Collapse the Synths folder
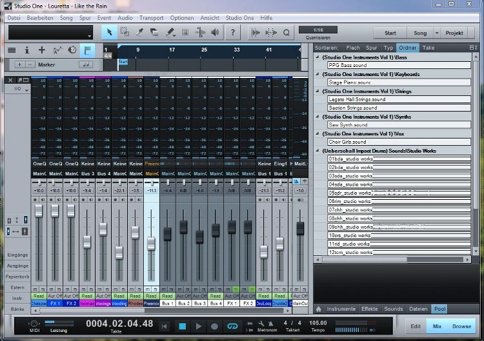The image size is (484, 341). pos(318,117)
